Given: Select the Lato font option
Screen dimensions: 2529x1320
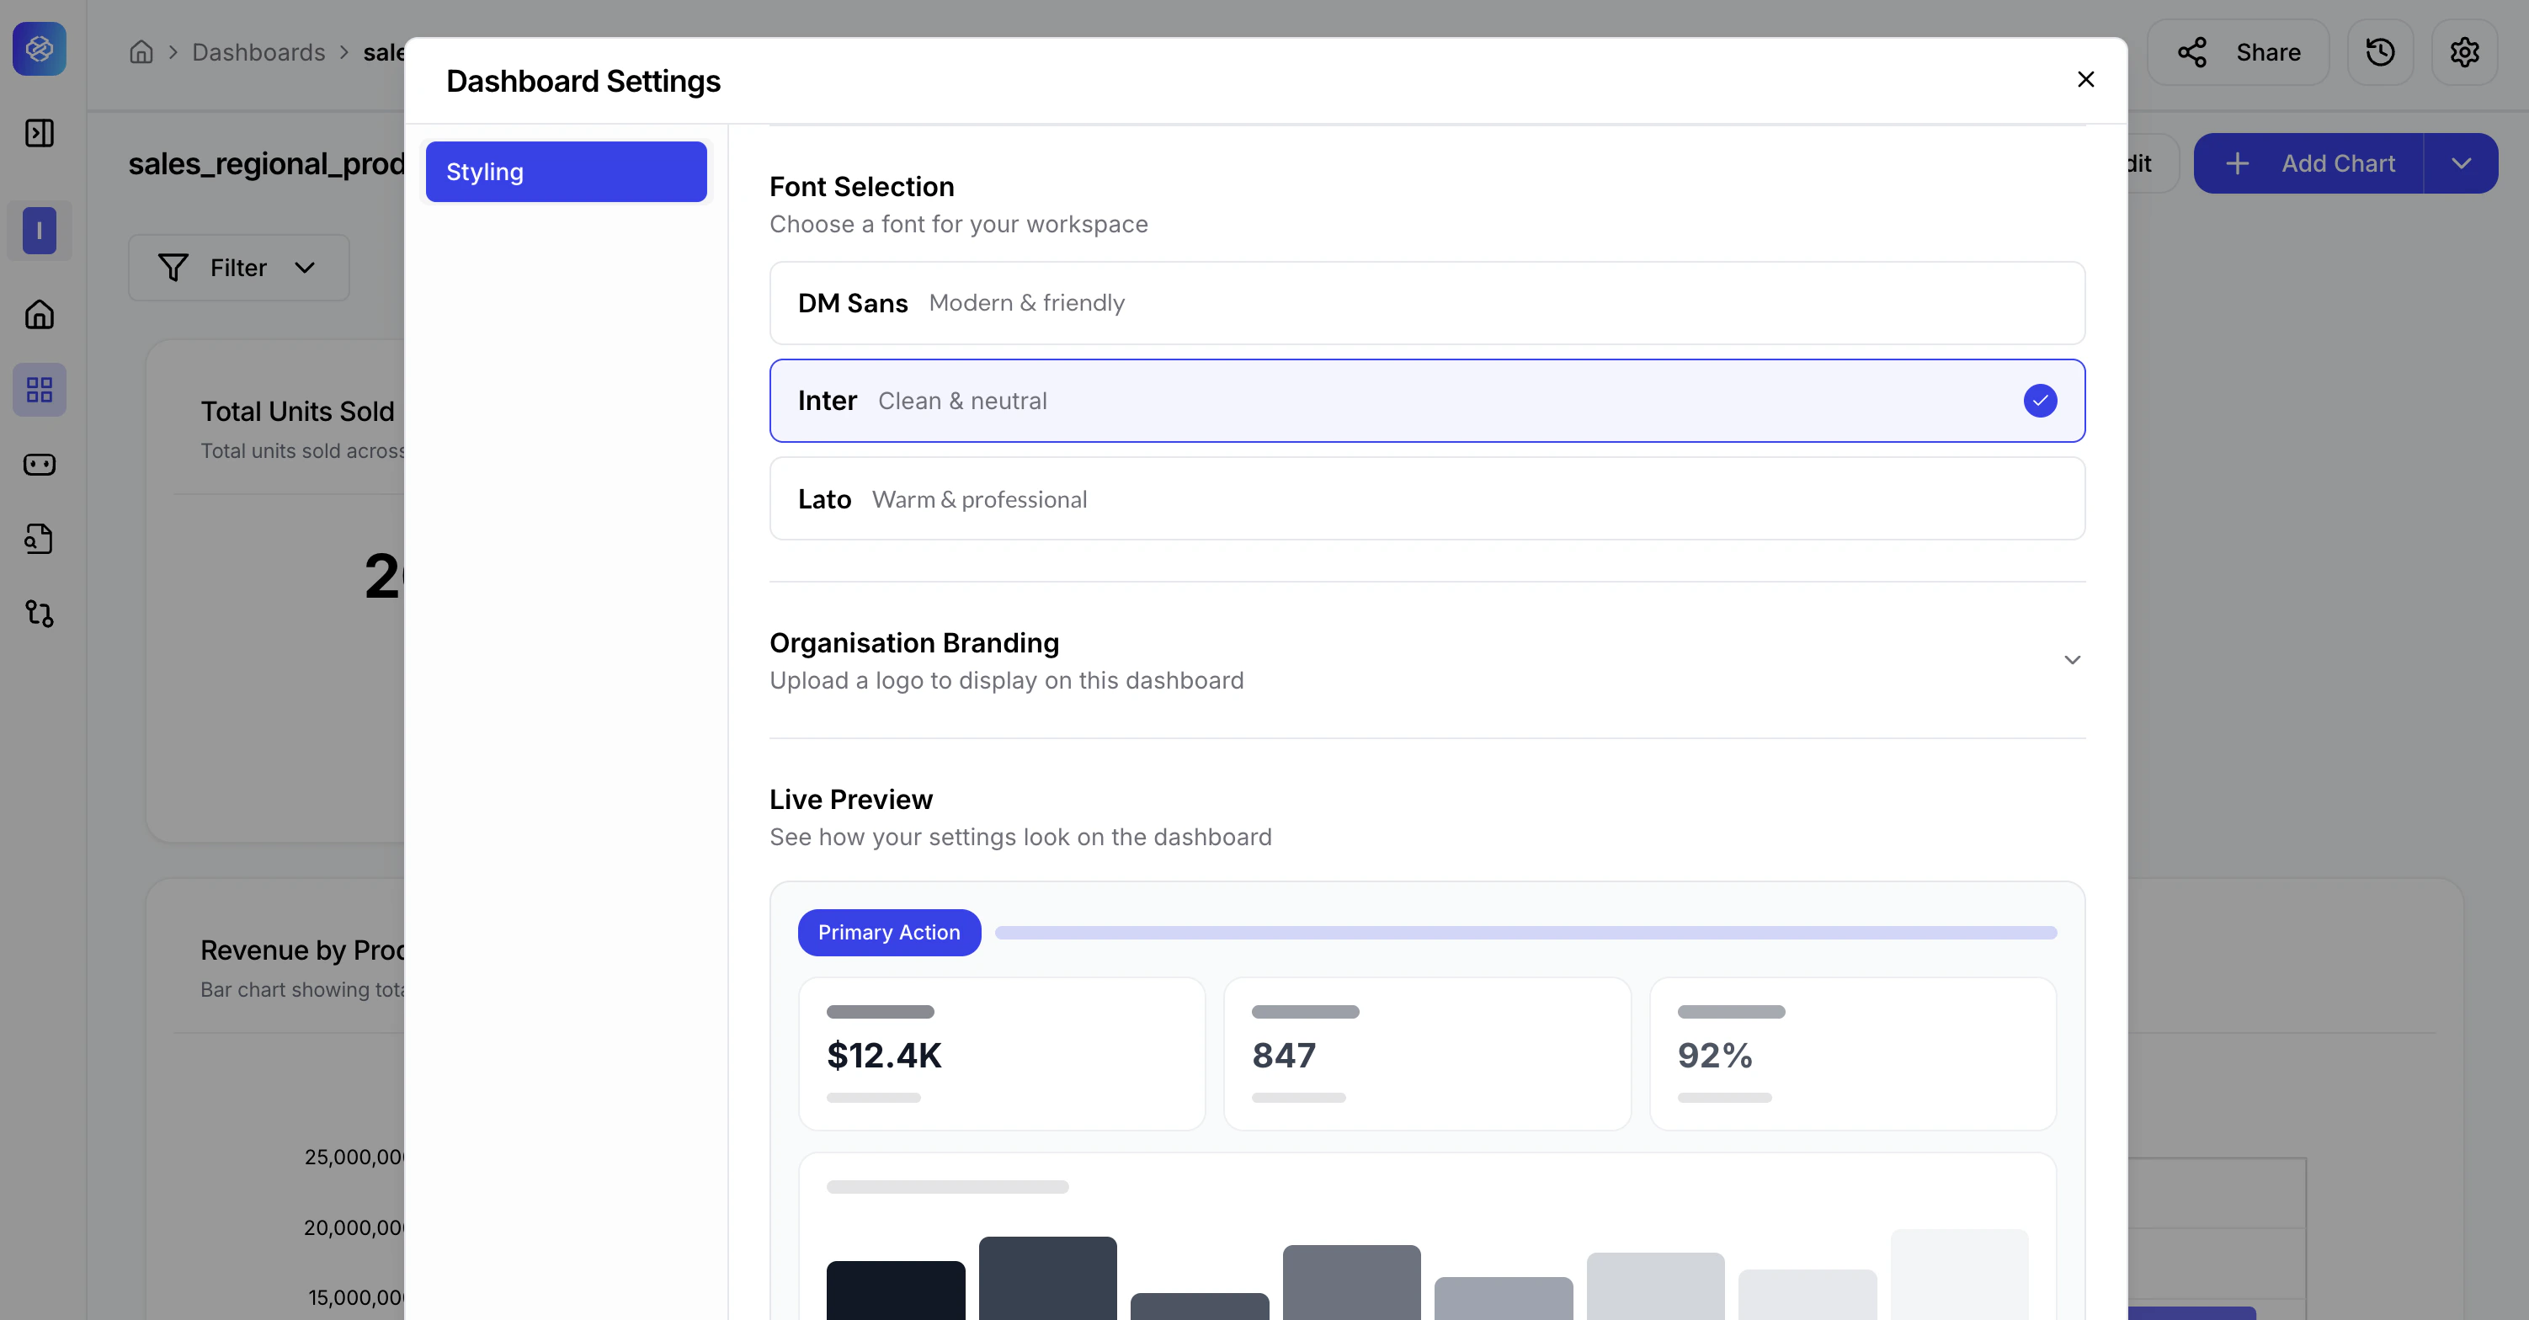Looking at the screenshot, I should 1426,498.
